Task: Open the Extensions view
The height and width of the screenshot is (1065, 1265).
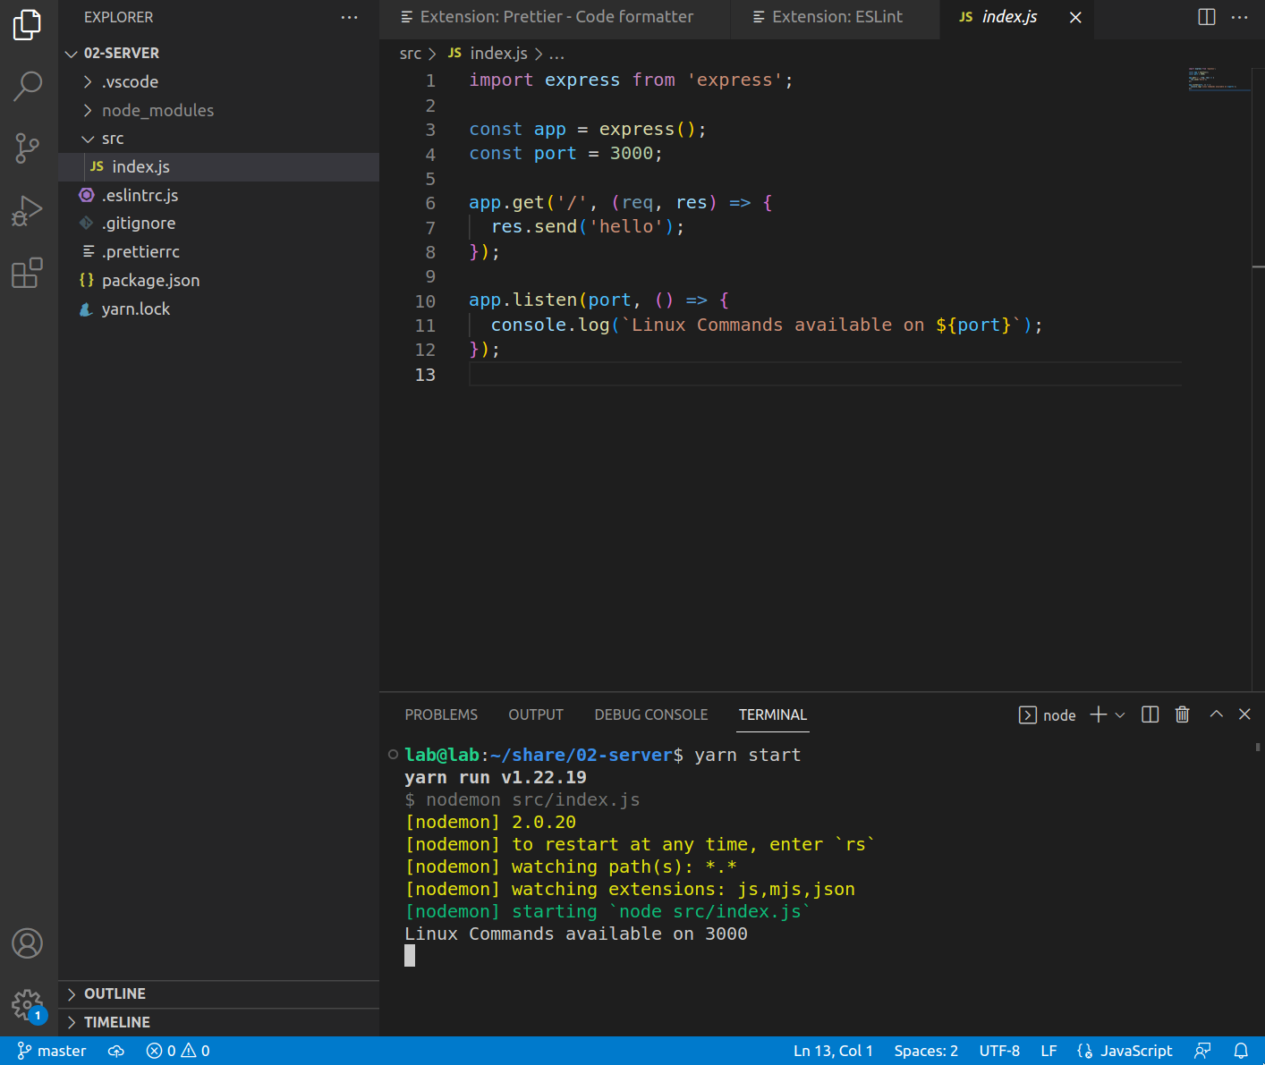Action: click(x=28, y=273)
